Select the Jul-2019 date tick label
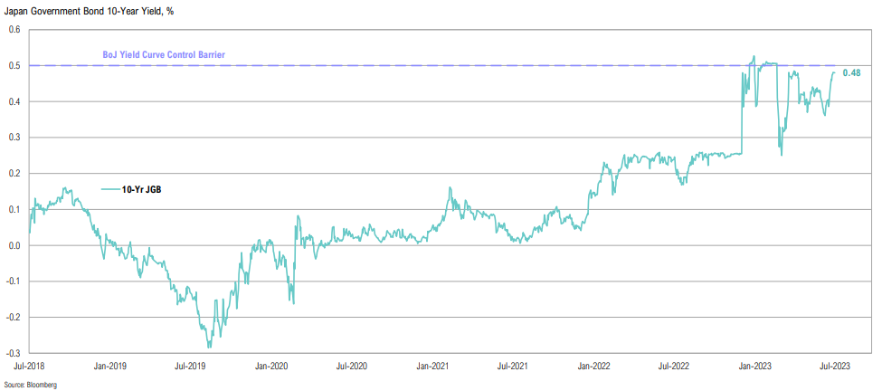Image resolution: width=882 pixels, height=391 pixels. [189, 367]
